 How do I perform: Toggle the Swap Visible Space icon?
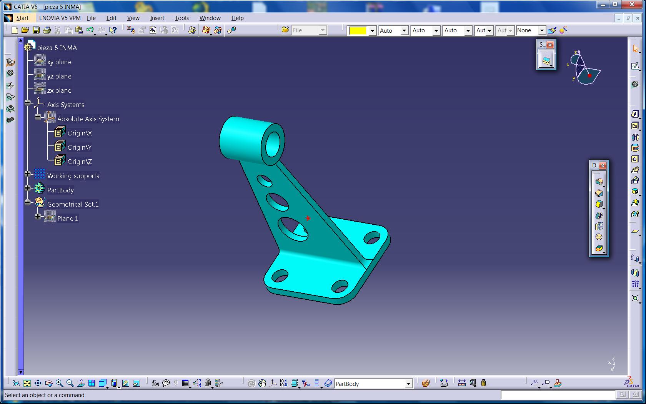(137, 383)
